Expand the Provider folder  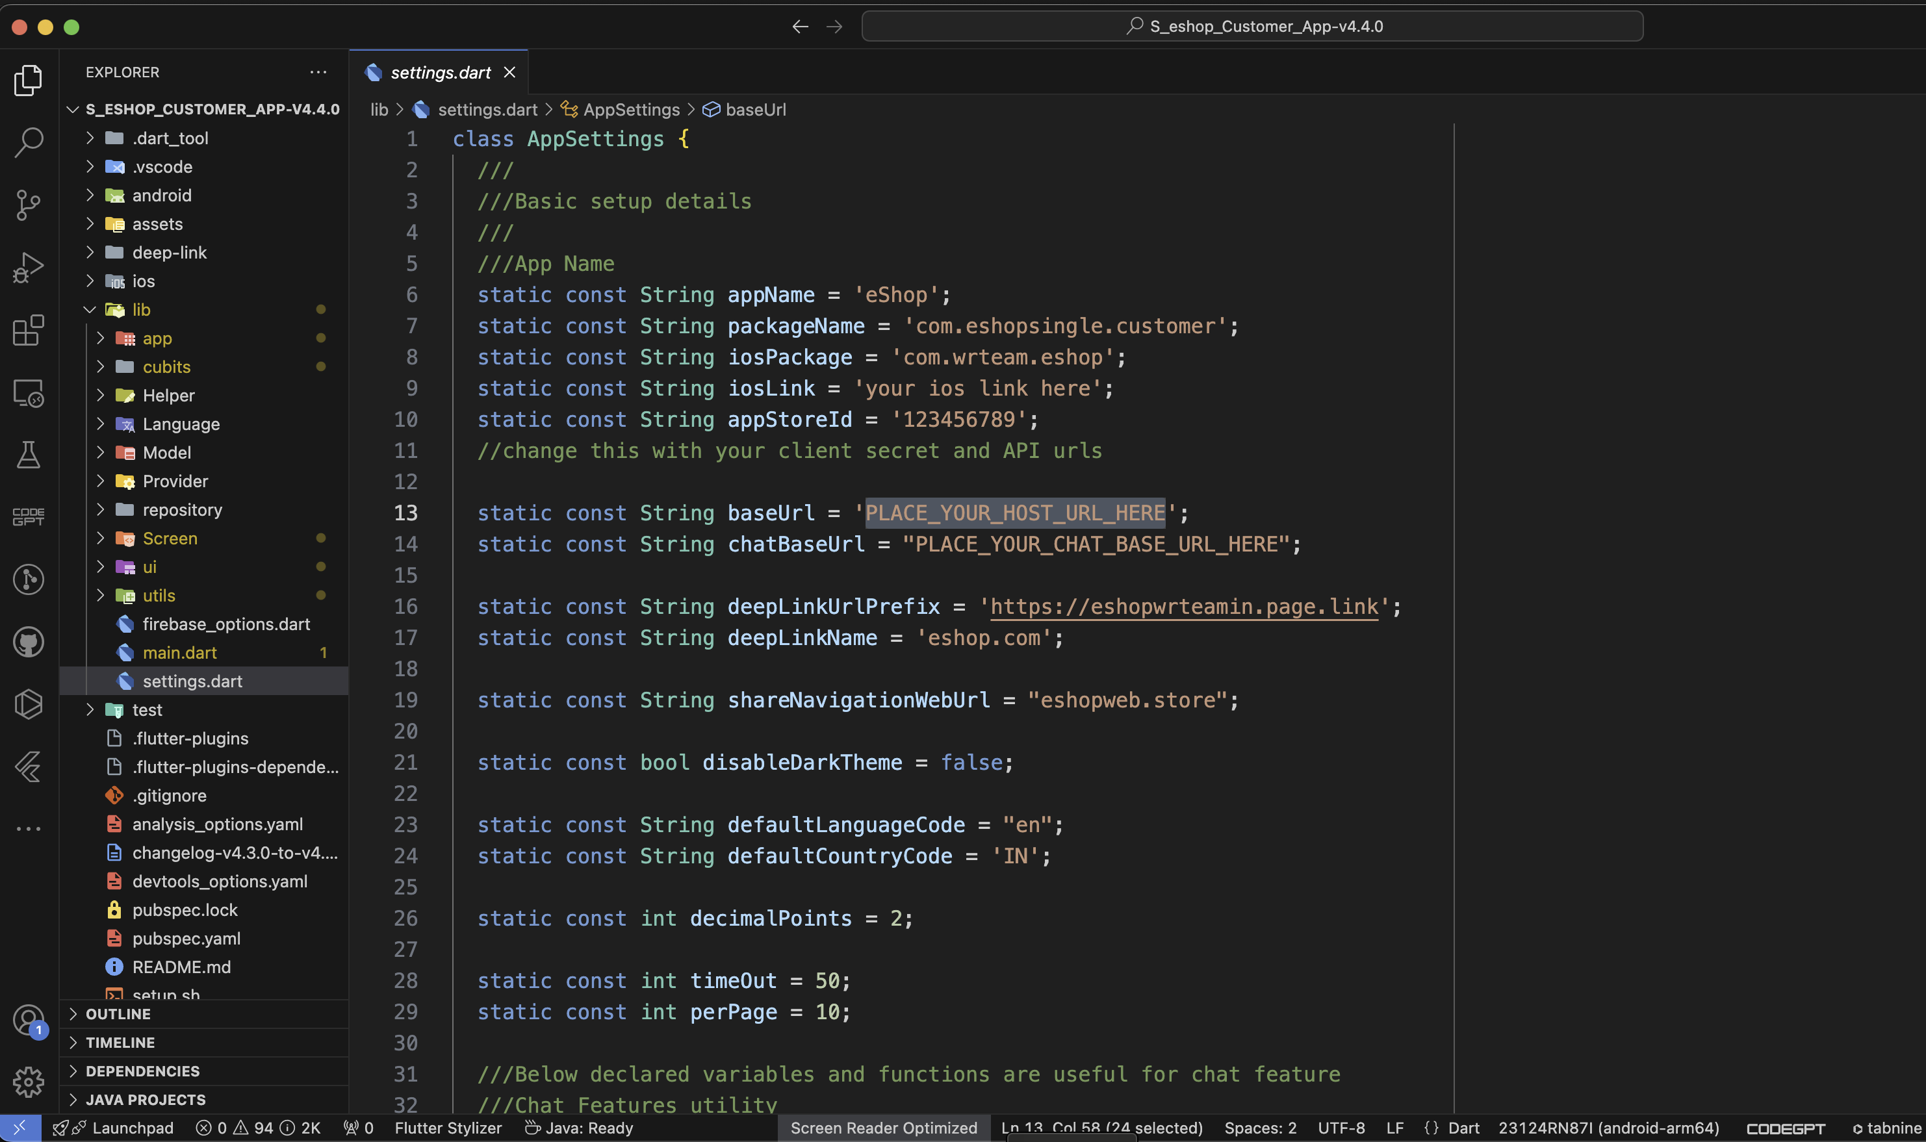[204, 481]
